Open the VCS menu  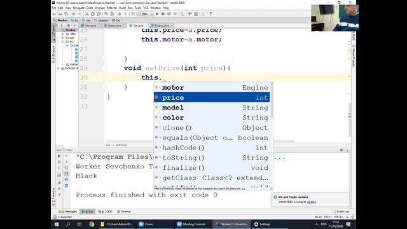coord(146,8)
